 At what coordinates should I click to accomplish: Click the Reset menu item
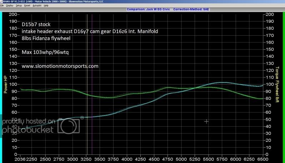(27, 6)
